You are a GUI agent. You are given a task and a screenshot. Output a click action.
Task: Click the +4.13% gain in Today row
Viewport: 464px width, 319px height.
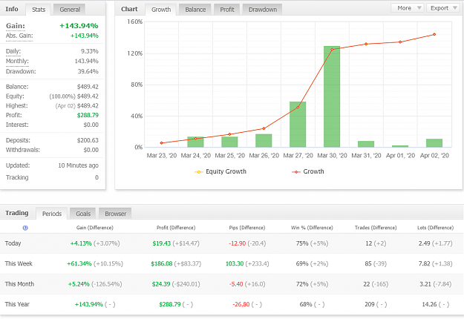coord(81,243)
